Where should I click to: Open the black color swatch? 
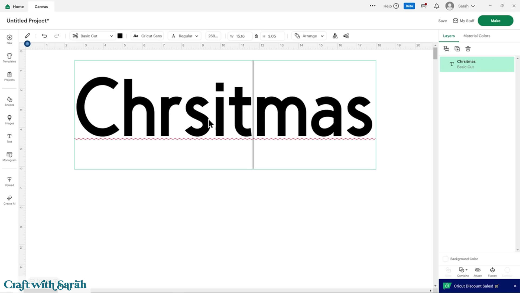120,36
